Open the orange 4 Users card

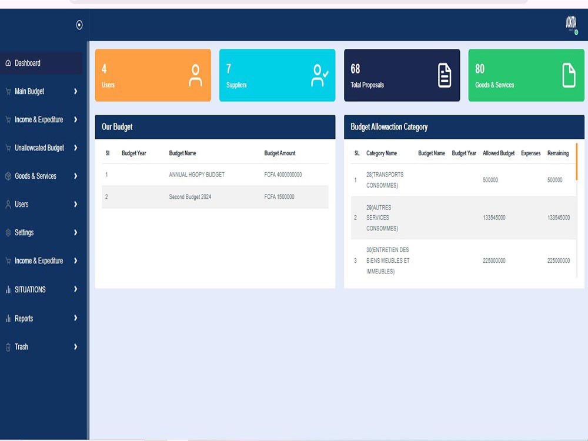coord(153,75)
